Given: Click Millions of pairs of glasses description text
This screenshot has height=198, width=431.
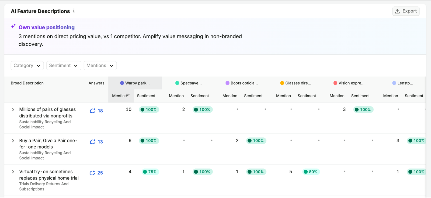Looking at the screenshot, I should 47,113.
